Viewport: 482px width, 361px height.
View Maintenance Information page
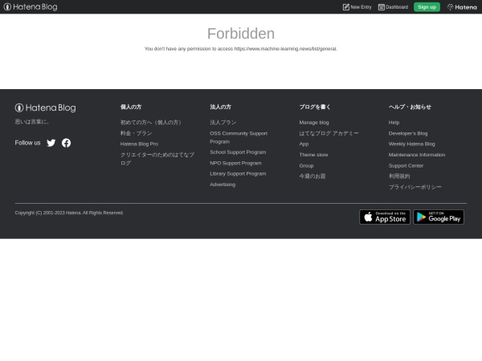click(416, 154)
